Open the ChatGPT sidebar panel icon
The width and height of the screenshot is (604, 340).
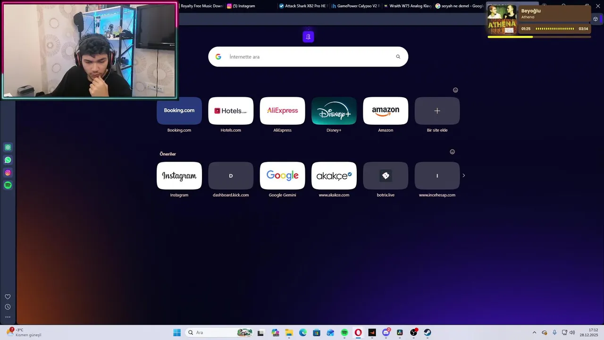(8, 147)
